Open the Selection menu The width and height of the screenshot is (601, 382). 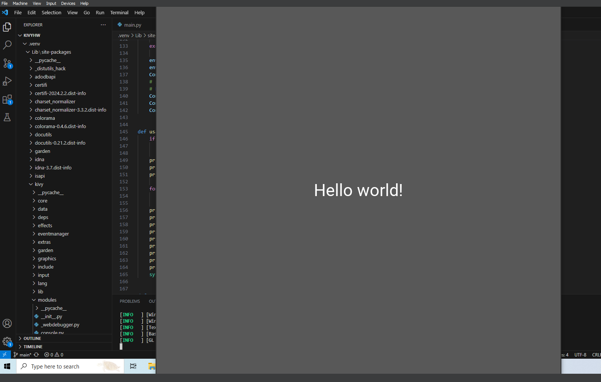[x=51, y=12]
